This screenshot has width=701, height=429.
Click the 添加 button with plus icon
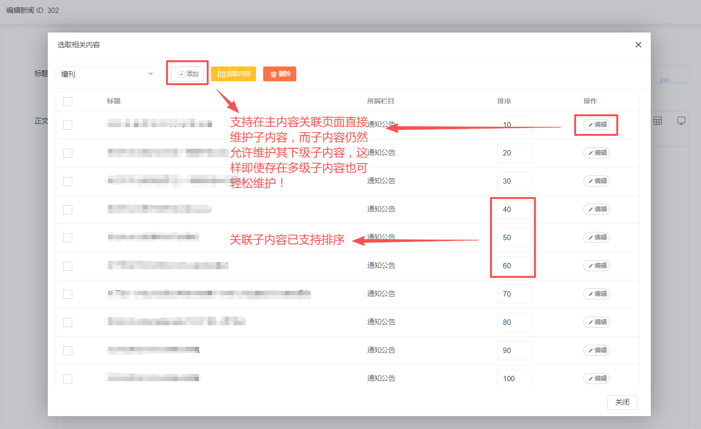click(x=188, y=74)
